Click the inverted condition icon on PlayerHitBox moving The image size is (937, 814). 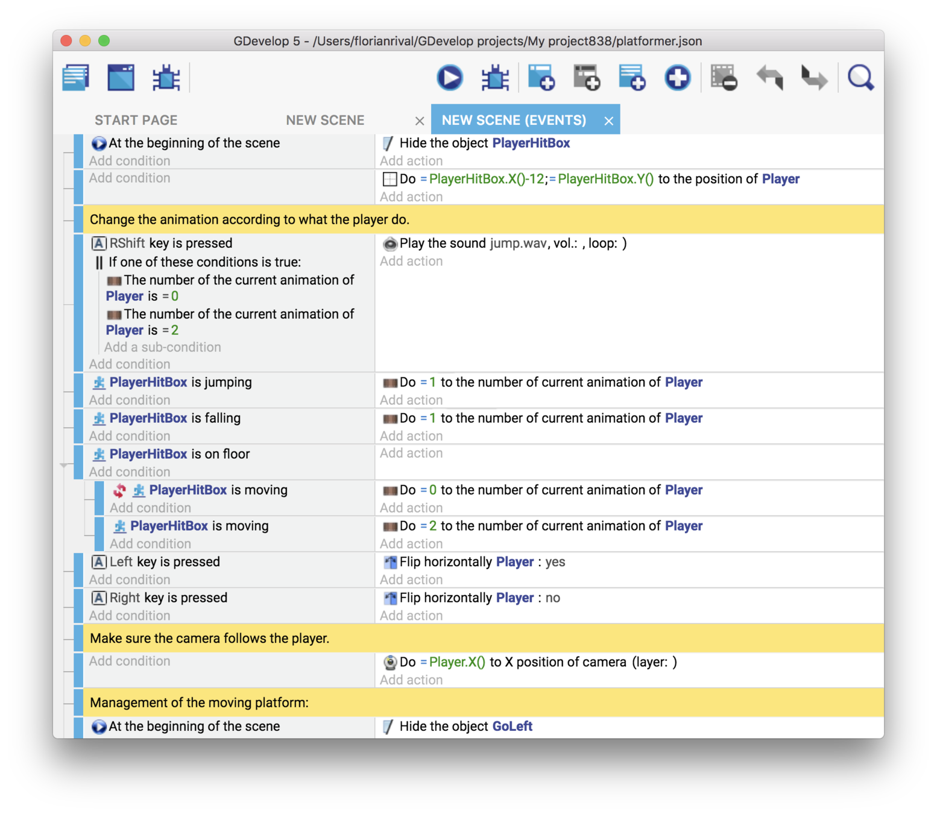[119, 490]
